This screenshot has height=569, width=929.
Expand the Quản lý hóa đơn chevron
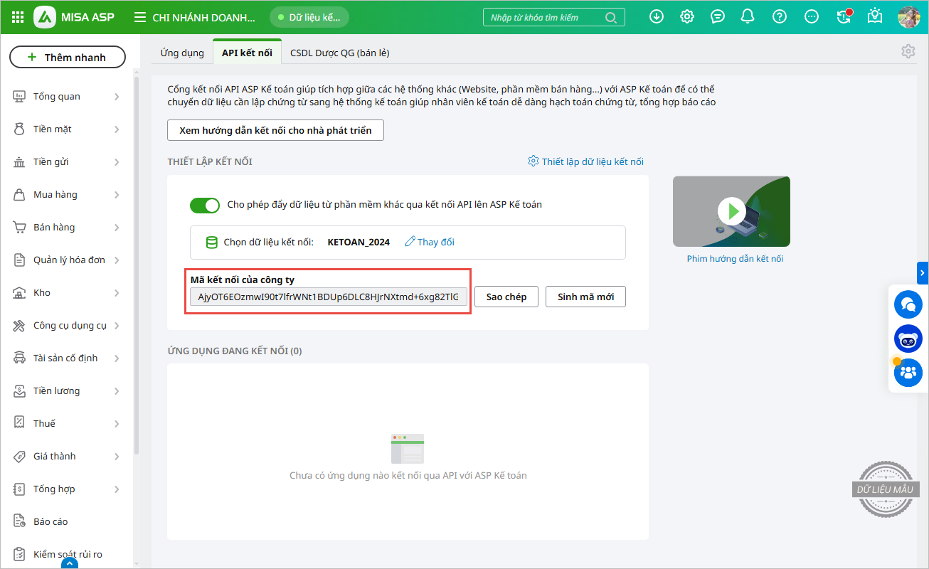(x=117, y=260)
